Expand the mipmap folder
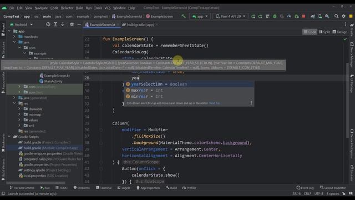The height and width of the screenshot is (200, 355). (x=19, y=114)
